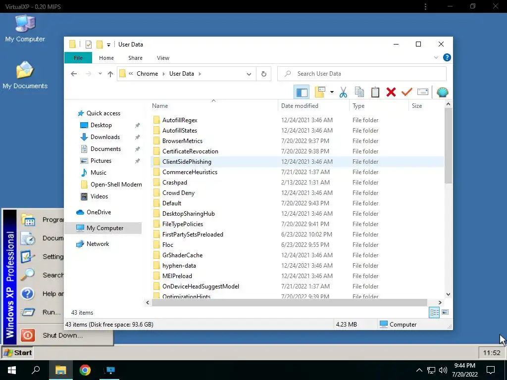
Task: Open the Home ribbon tab
Action: pos(106,58)
